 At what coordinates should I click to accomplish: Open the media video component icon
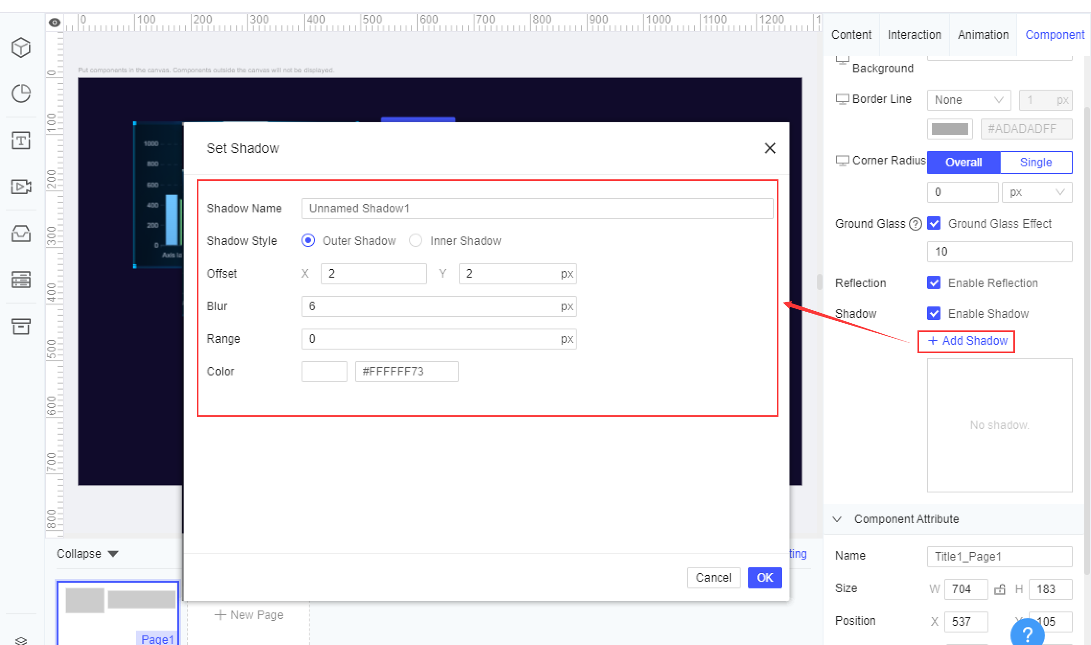21,186
